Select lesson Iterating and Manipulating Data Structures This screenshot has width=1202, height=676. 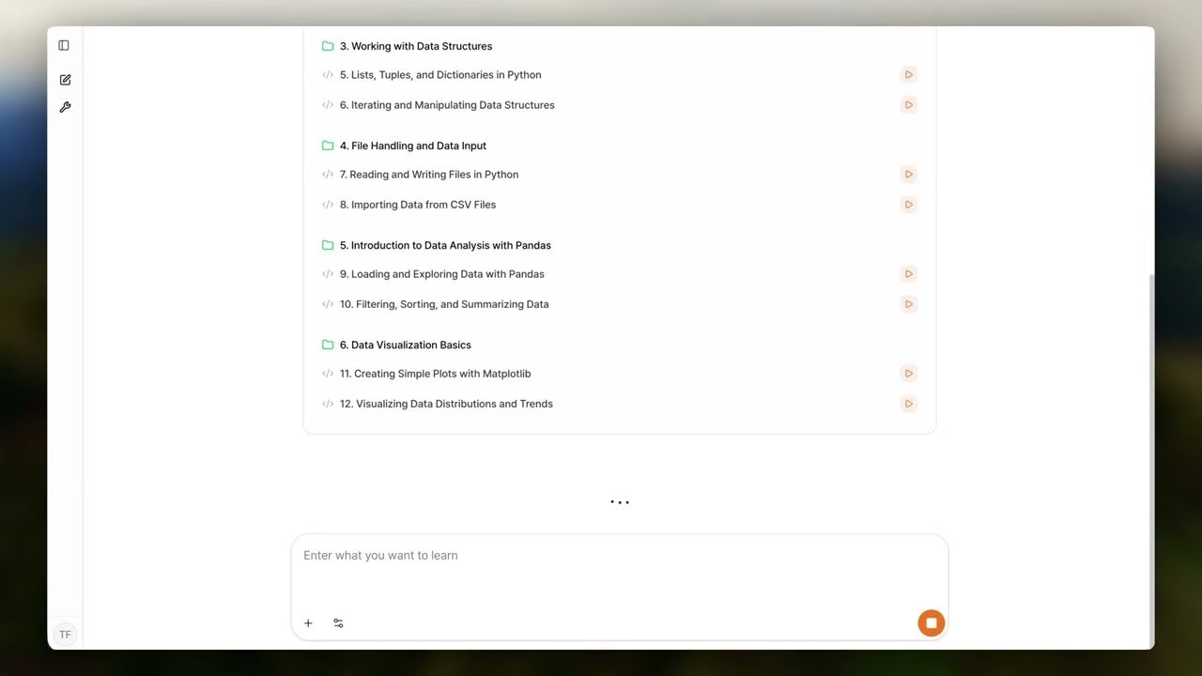[447, 104]
